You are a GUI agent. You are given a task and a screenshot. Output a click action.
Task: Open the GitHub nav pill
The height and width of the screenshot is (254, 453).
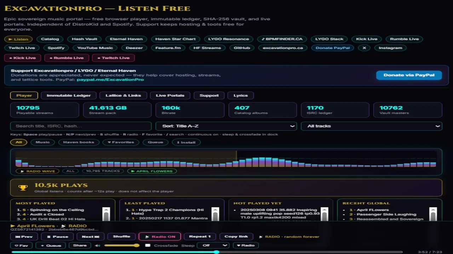pos(242,48)
